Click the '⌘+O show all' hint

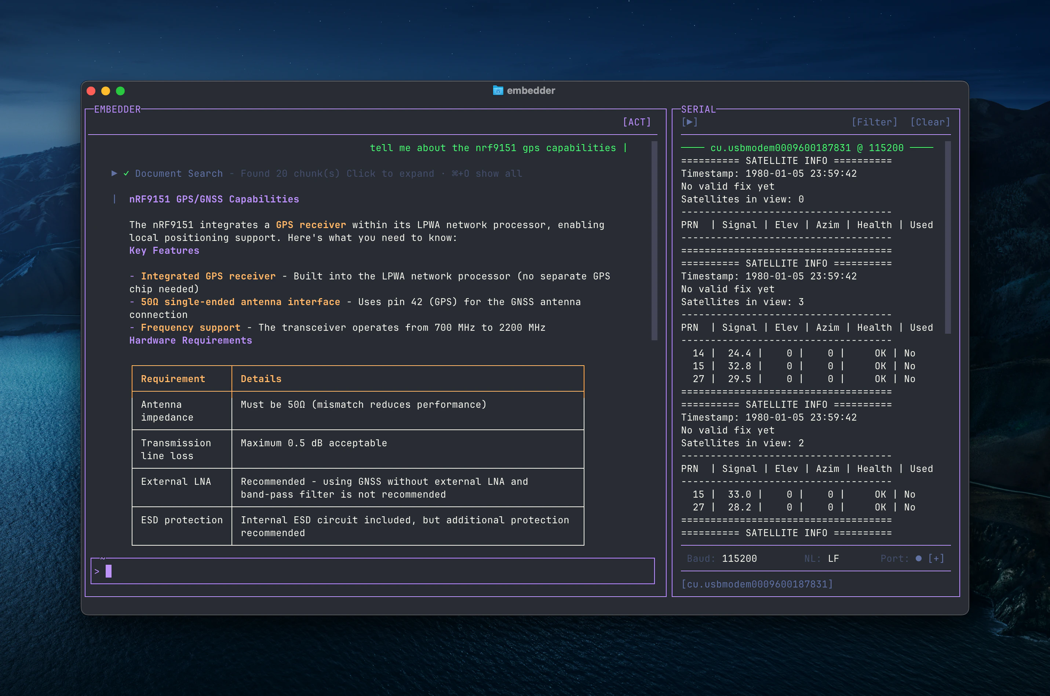(x=486, y=173)
